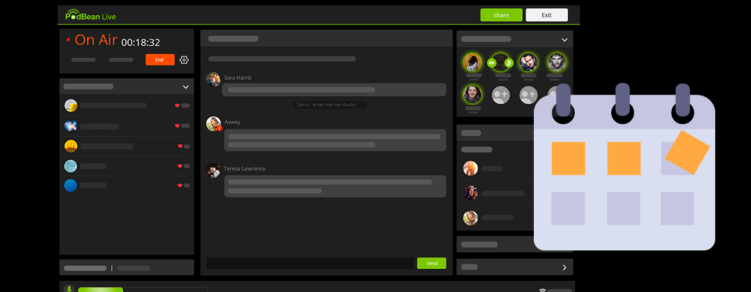The width and height of the screenshot is (751, 292).
Task: Toggle the heart on last listener row
Action: point(180,186)
